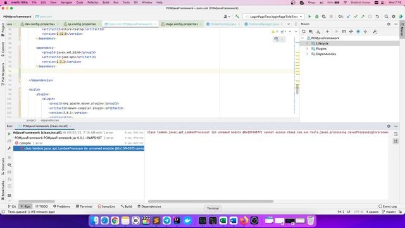
Task: Open Search Everywhere magnifier icon
Action: point(387,16)
